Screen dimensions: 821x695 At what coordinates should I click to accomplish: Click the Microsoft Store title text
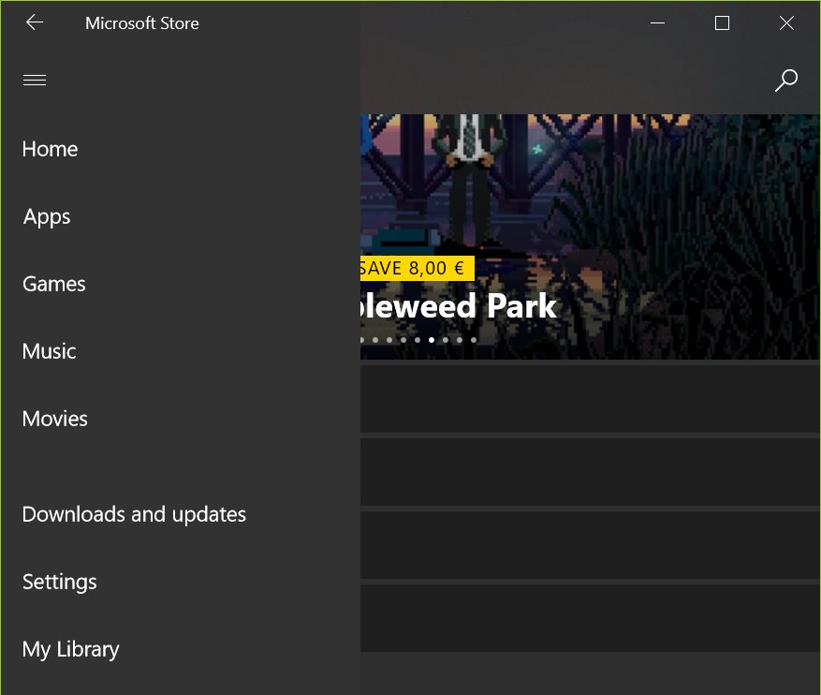pos(142,23)
